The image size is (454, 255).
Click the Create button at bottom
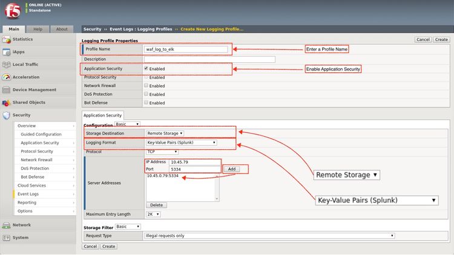109,247
